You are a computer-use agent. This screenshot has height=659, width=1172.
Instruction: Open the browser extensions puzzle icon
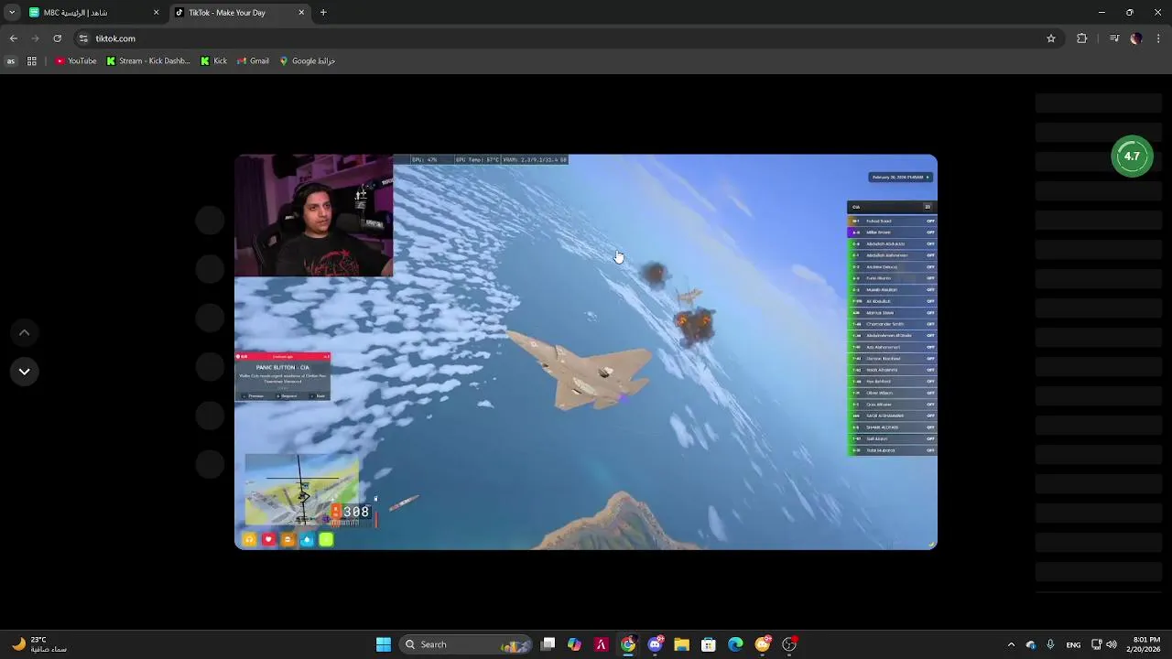(x=1082, y=38)
